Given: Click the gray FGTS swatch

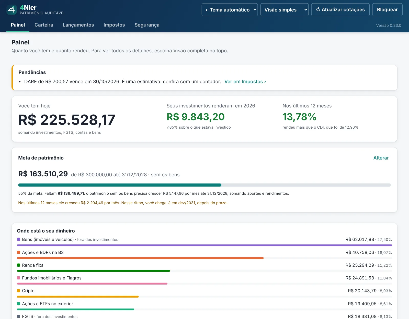Looking at the screenshot, I should [18, 316].
